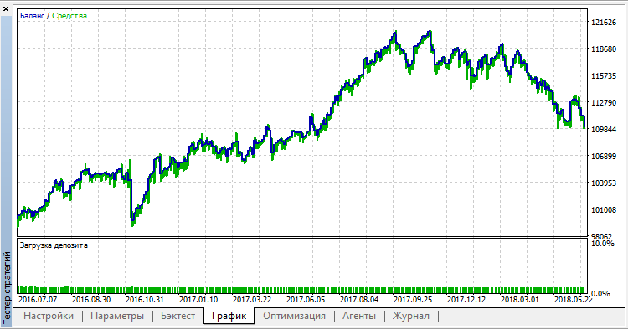The image size is (628, 330).
Task: Click the Средства legend label
Action: [69, 16]
